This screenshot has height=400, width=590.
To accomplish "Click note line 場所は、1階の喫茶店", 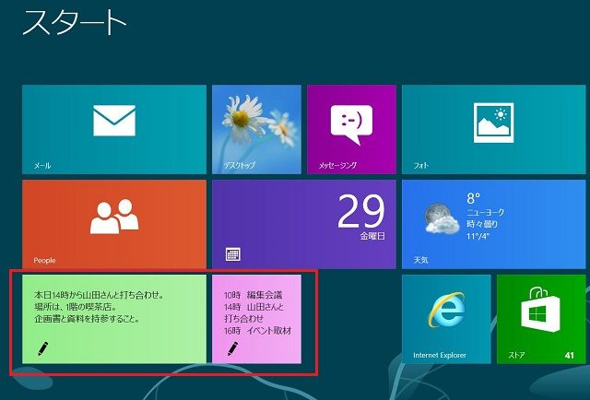I will tap(76, 307).
